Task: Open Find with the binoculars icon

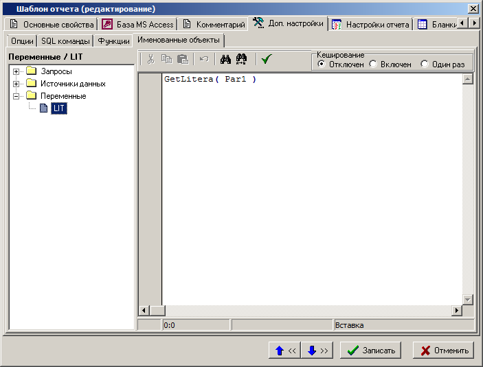Action: click(225, 60)
